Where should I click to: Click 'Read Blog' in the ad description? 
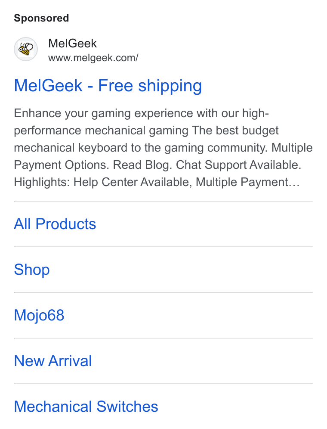(142, 165)
